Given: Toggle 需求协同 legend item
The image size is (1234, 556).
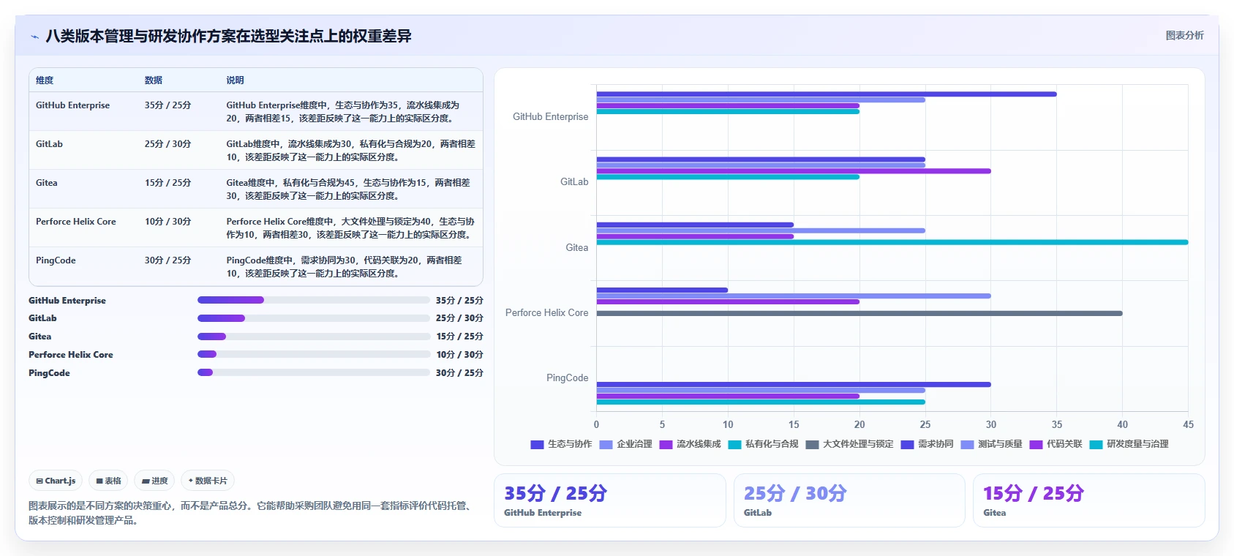Looking at the screenshot, I should pos(927,444).
